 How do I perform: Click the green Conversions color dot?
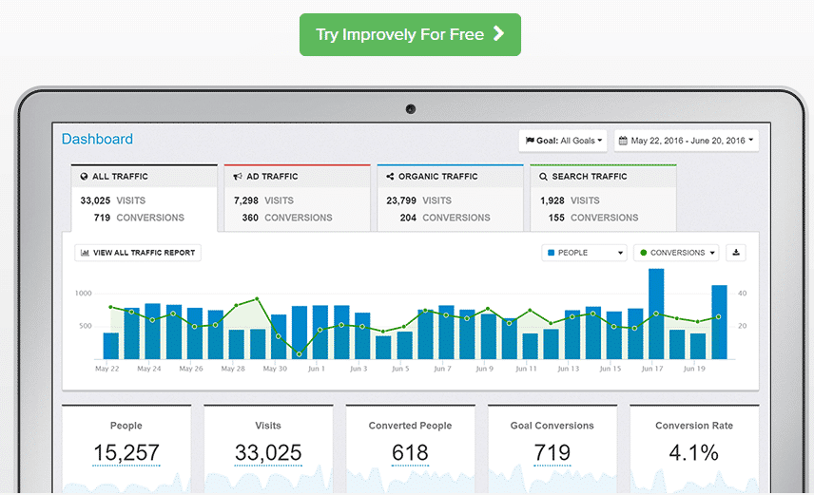tap(643, 253)
